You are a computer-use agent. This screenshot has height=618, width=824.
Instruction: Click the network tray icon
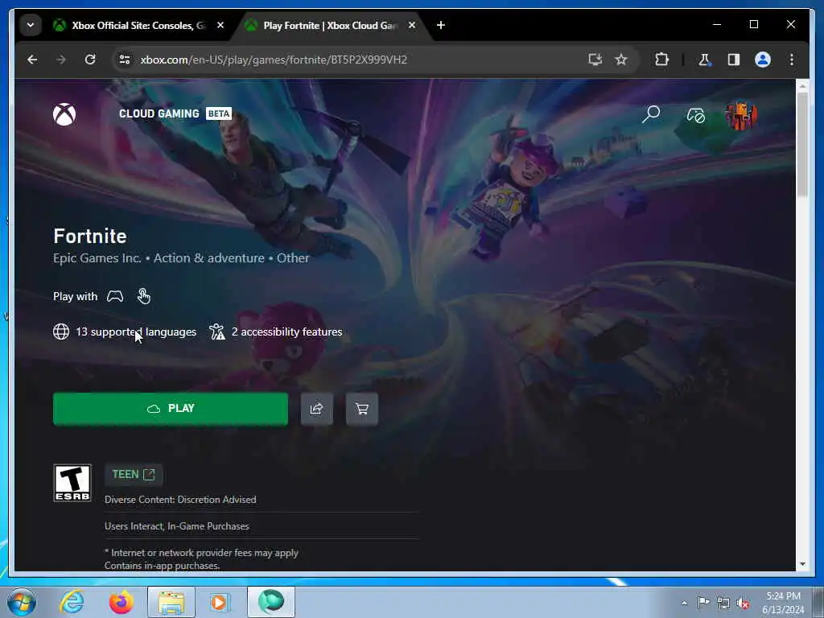tap(723, 603)
